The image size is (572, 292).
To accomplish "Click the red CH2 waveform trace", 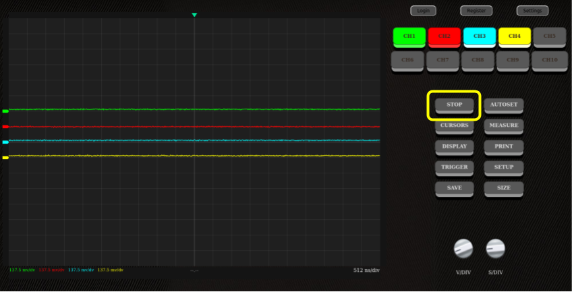I will pos(194,127).
